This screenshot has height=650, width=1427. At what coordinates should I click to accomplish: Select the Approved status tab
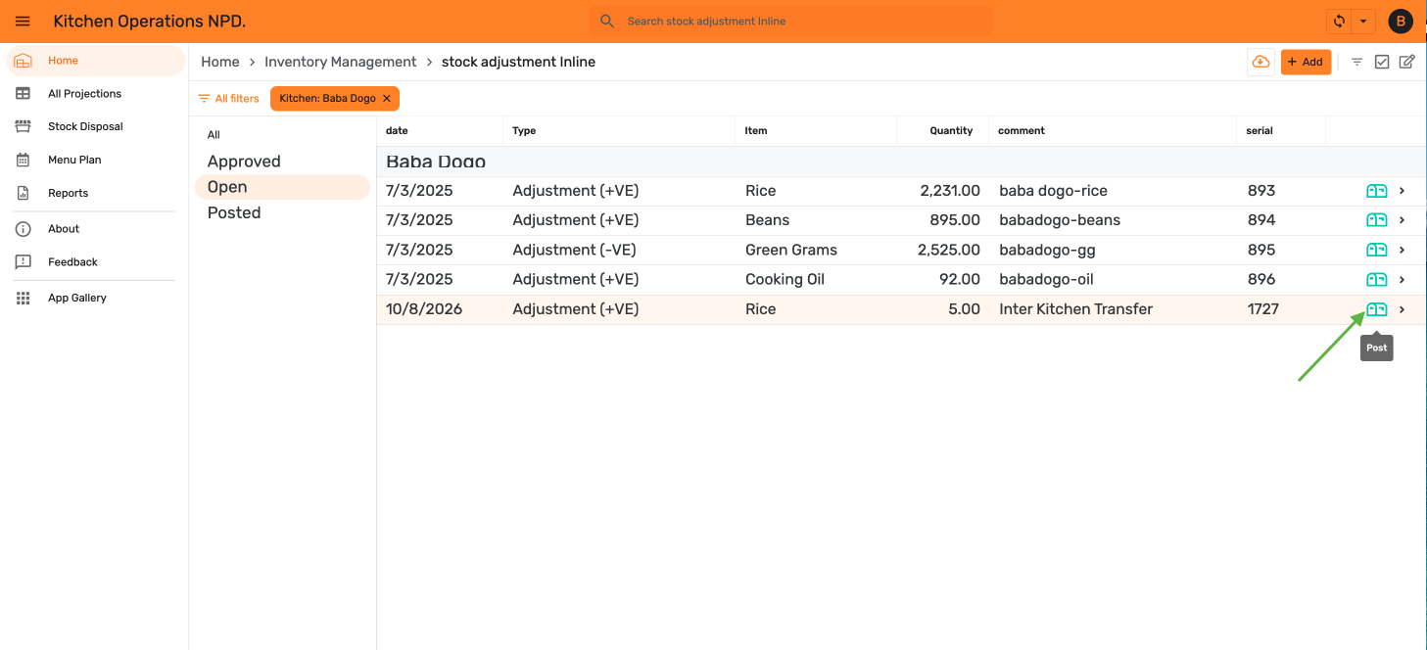pos(244,162)
